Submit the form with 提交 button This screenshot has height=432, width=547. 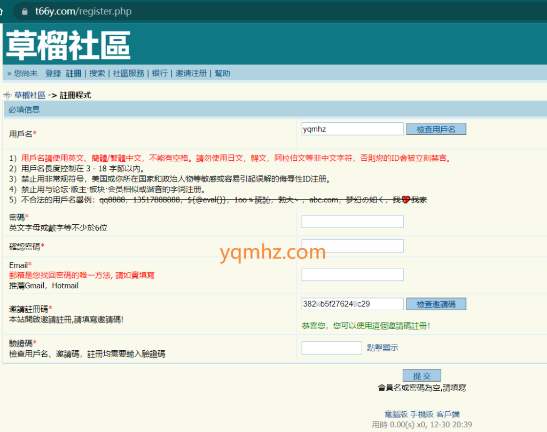pos(421,375)
